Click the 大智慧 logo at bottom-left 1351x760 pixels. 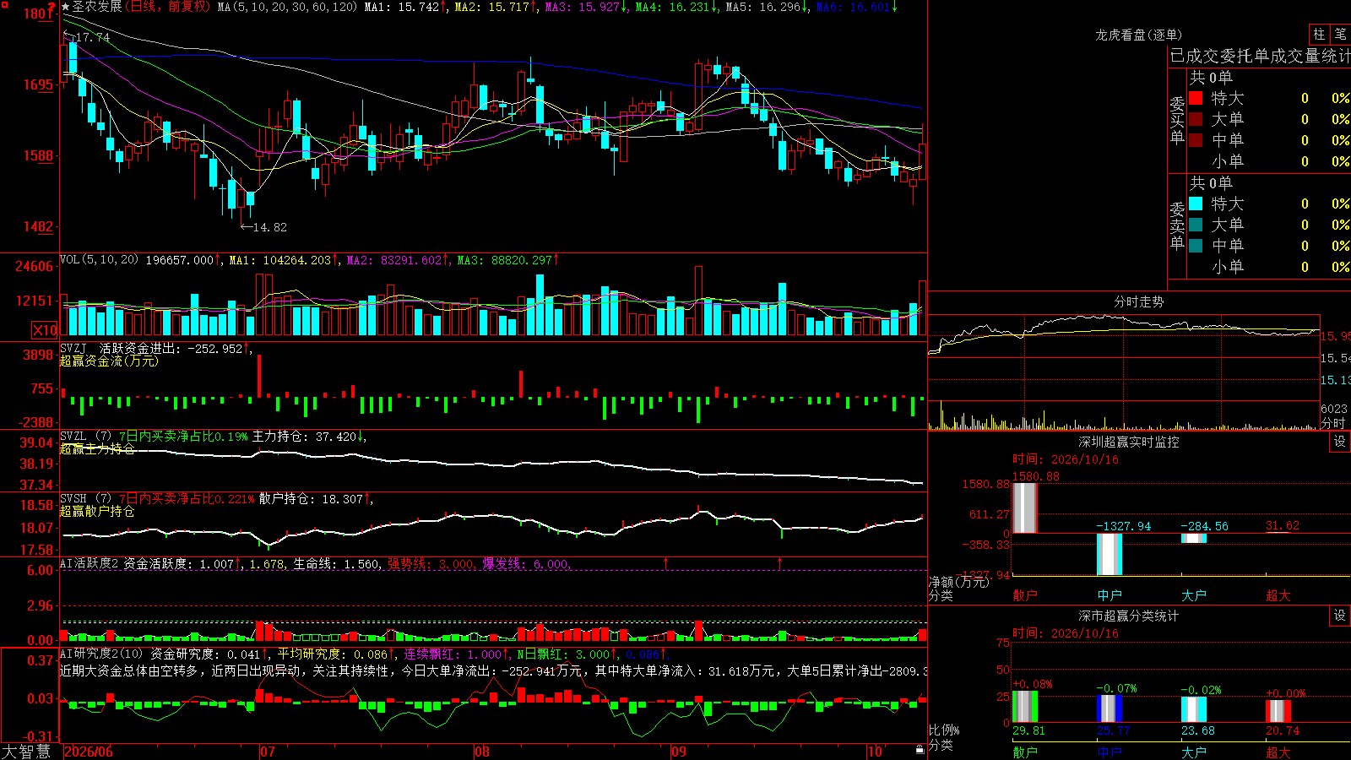(x=26, y=752)
